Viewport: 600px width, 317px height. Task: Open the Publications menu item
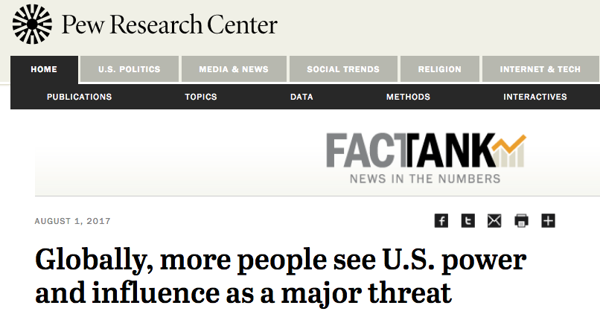click(79, 97)
